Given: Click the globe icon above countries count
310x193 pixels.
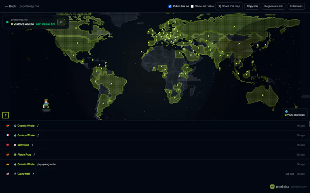Looking at the screenshot, I should pyautogui.click(x=286, y=112).
